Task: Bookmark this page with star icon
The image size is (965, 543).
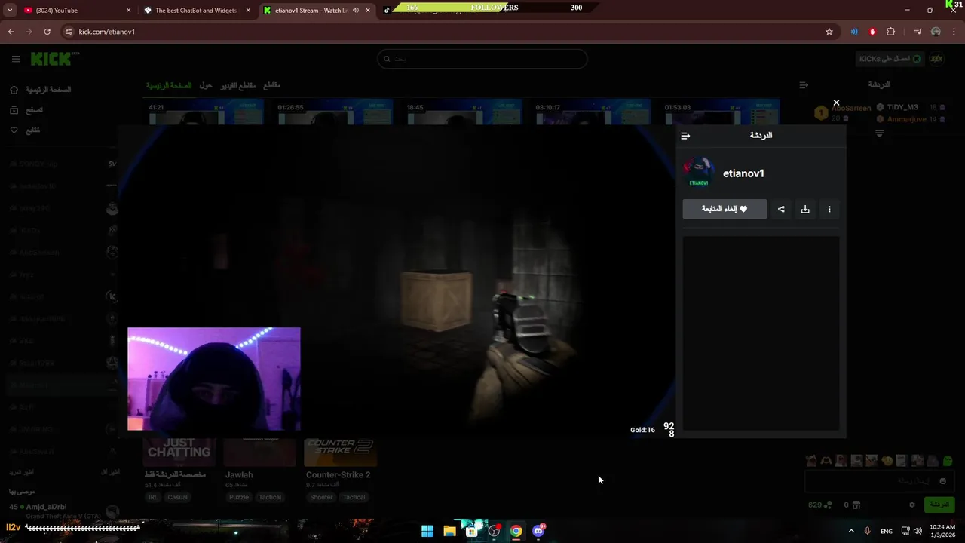Action: (x=829, y=32)
